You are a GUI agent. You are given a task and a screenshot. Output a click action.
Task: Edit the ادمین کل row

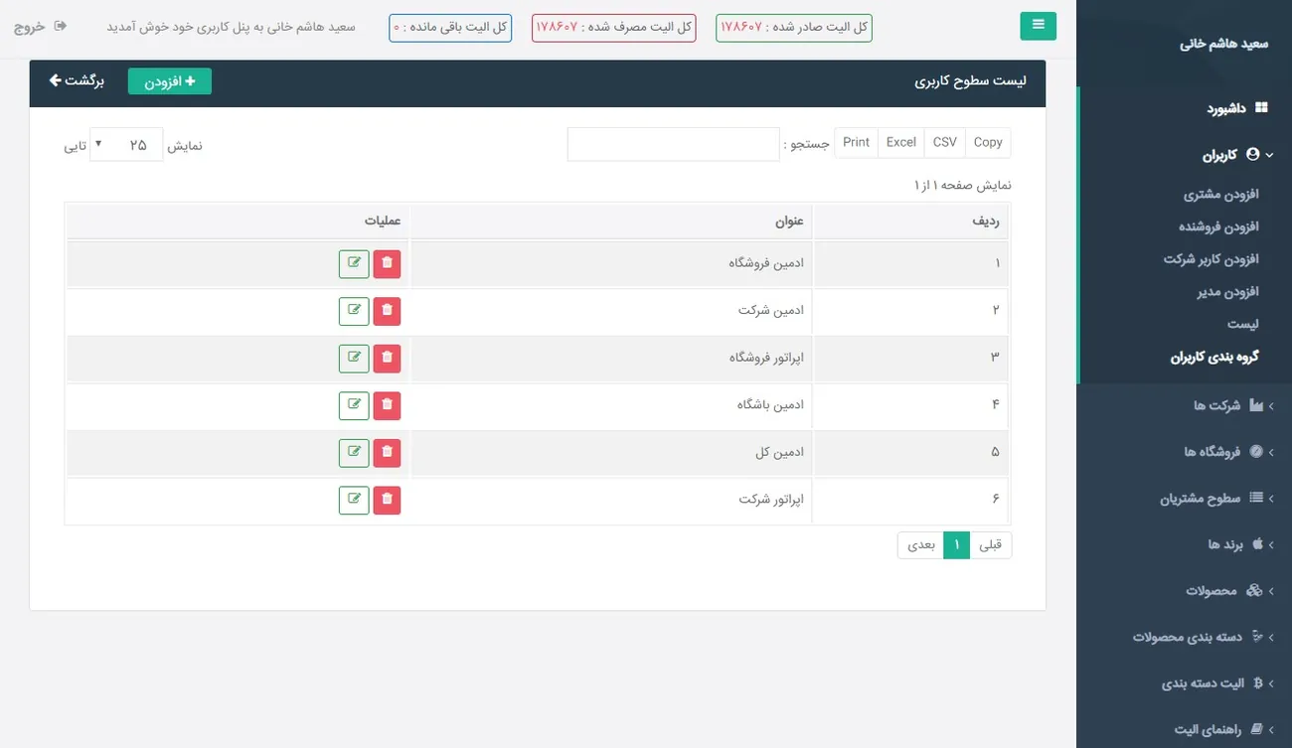[x=354, y=453]
